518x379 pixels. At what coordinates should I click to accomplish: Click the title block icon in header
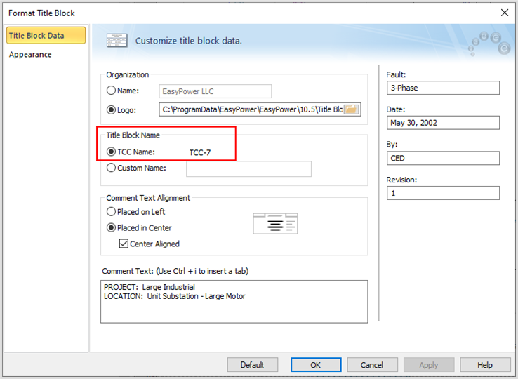tap(117, 41)
